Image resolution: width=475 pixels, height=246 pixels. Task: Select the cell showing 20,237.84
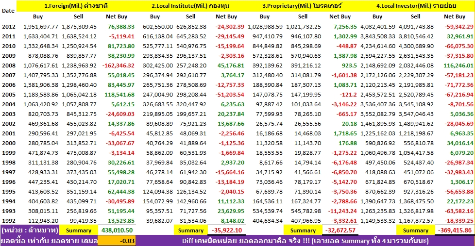click(231, 114)
